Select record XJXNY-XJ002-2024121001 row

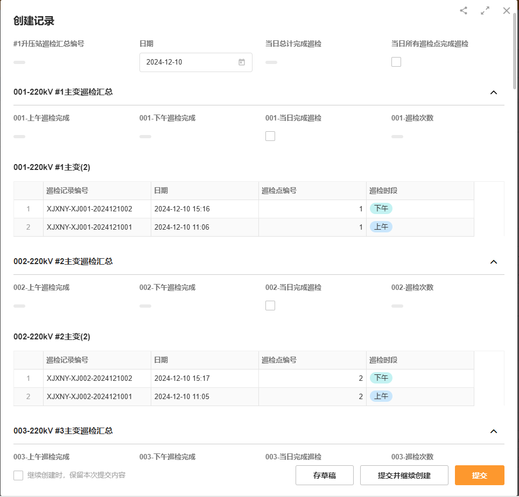tap(89, 397)
